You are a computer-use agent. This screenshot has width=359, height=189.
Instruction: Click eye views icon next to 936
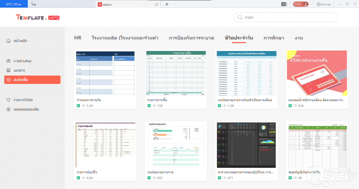pyautogui.click(x=295, y=106)
